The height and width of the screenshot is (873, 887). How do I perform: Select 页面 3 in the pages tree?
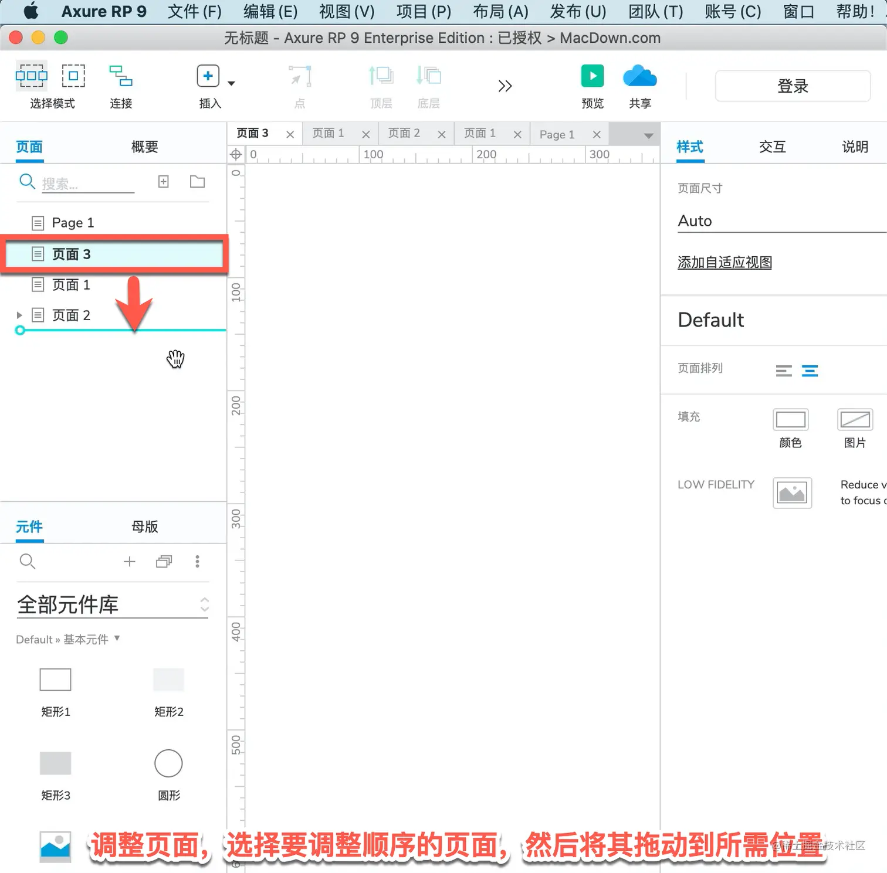point(113,254)
